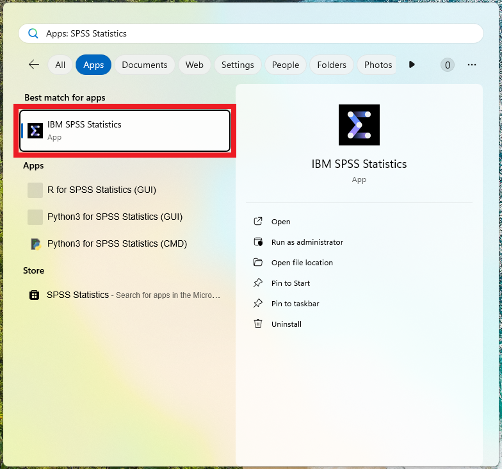Show more filters with the play arrow
Image resolution: width=502 pixels, height=469 pixels.
412,65
